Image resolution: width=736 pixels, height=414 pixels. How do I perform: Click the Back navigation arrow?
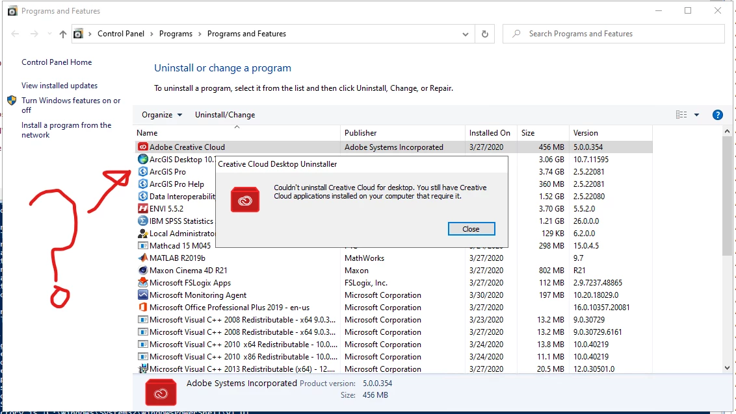[15, 34]
